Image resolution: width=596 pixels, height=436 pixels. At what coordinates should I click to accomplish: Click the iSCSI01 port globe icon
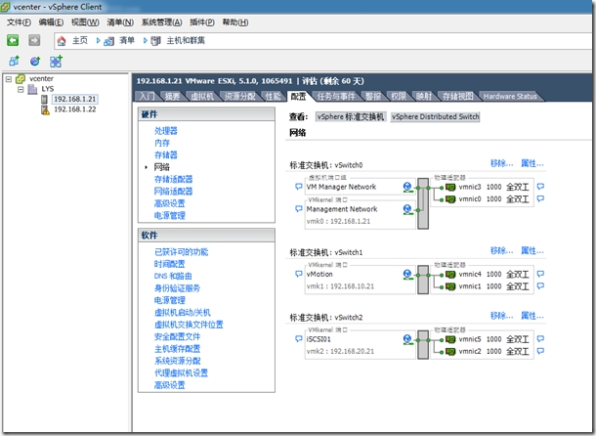point(407,339)
